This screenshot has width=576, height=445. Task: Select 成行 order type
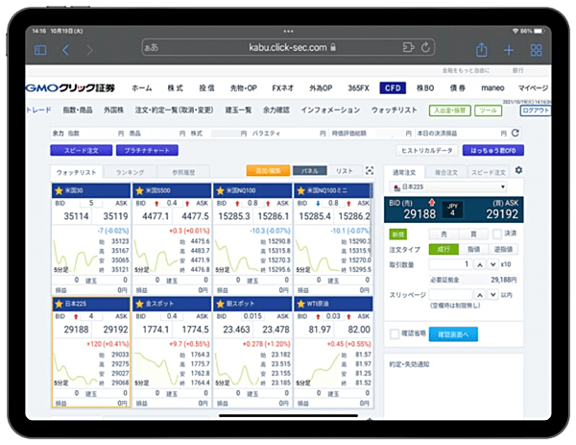pyautogui.click(x=444, y=249)
